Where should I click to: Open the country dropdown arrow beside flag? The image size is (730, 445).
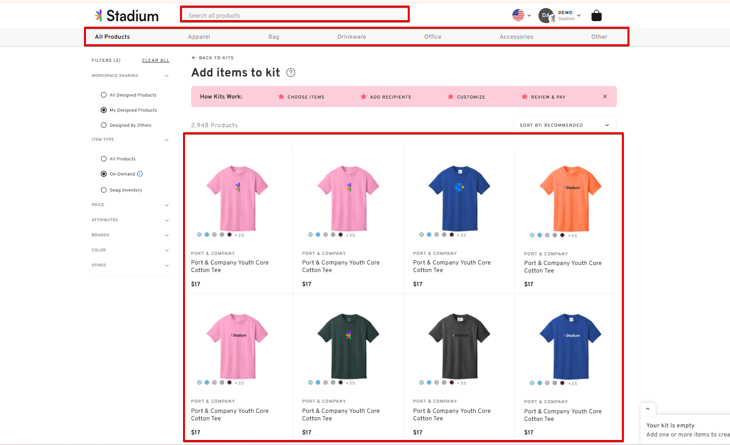click(529, 16)
